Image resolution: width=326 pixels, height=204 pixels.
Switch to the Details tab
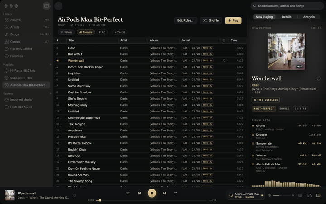point(287,17)
